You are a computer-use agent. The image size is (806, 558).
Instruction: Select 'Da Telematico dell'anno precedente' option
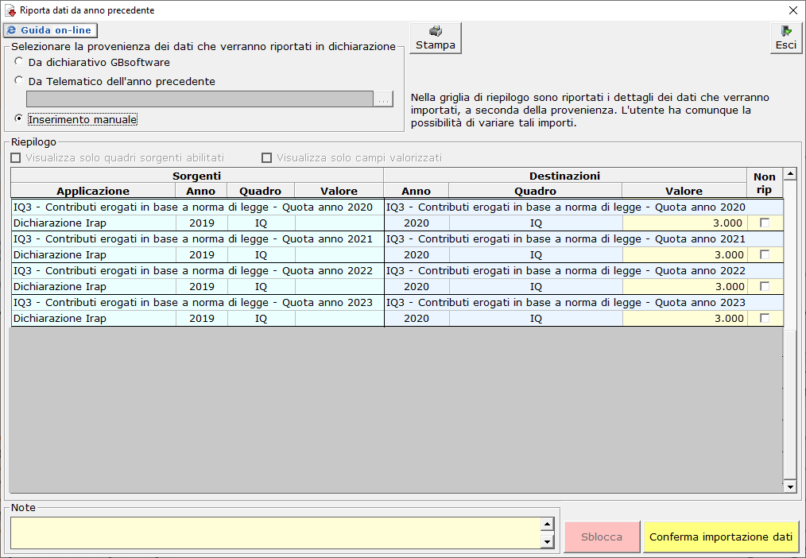point(19,80)
